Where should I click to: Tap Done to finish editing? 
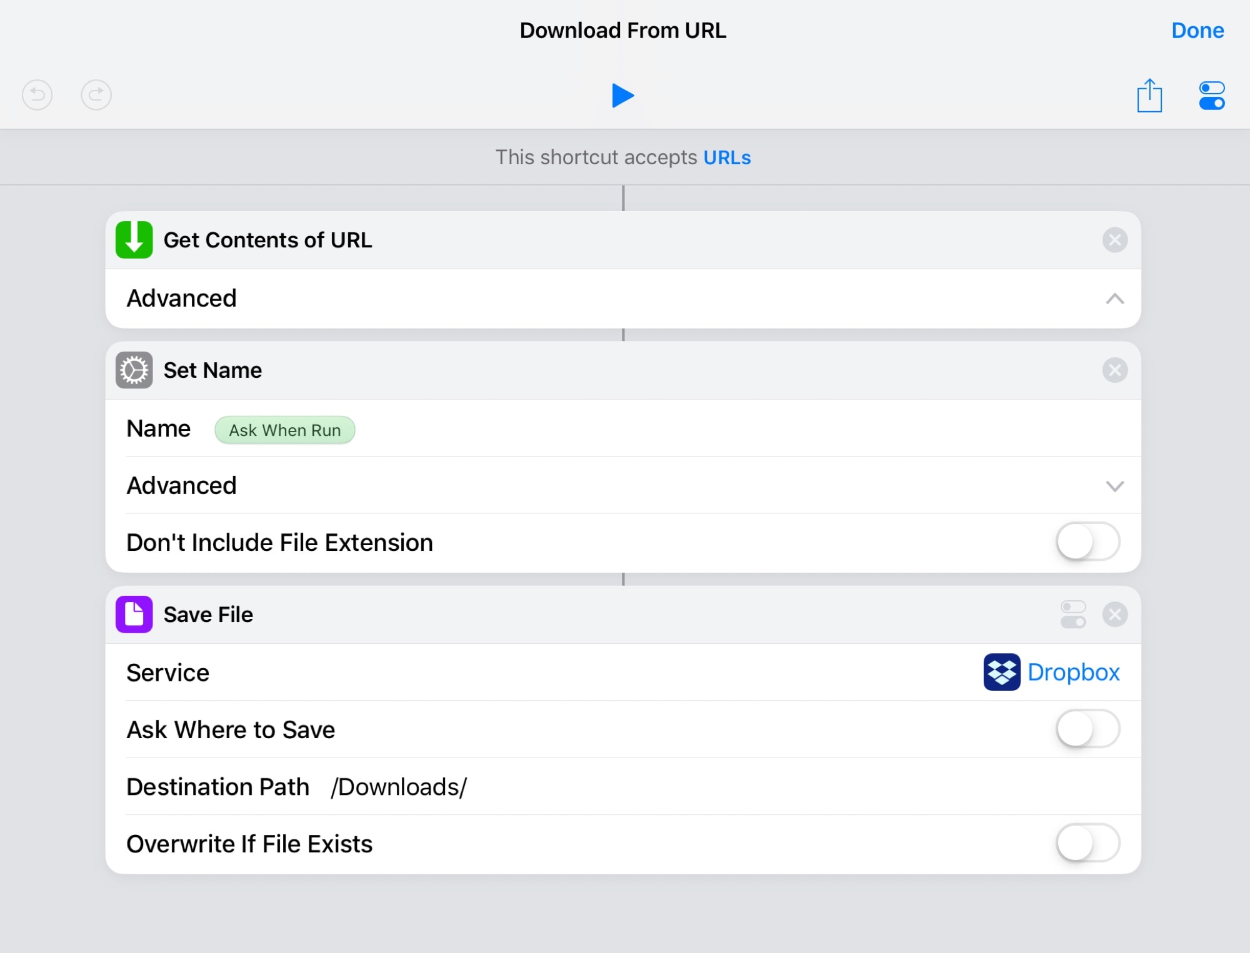click(1197, 30)
